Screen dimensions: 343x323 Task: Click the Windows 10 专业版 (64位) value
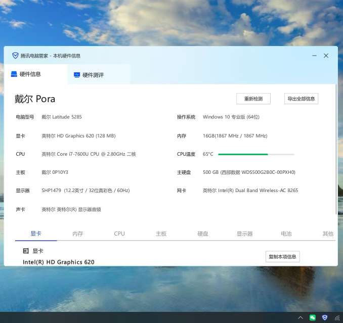click(x=231, y=117)
